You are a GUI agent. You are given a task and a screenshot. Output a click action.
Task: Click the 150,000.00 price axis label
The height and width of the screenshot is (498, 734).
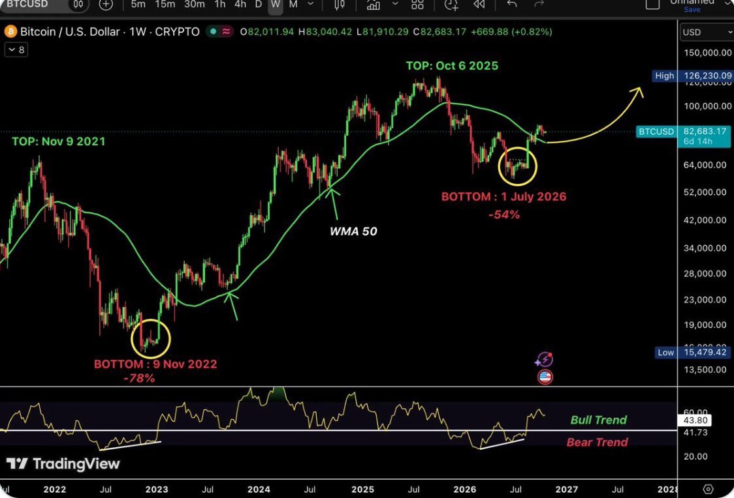tap(707, 53)
